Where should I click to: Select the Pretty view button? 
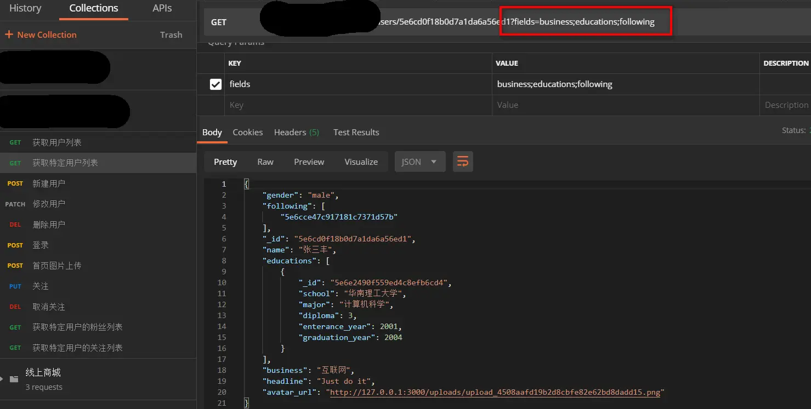pos(225,162)
